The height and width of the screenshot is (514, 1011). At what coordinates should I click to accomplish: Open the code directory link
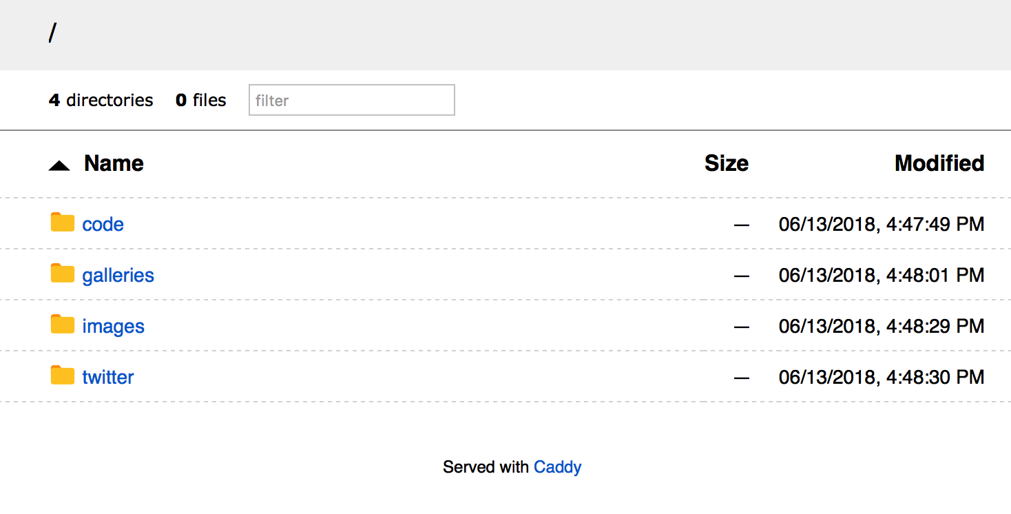pos(103,225)
